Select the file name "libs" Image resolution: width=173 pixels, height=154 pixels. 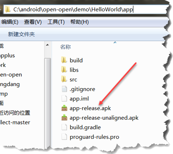(74, 70)
